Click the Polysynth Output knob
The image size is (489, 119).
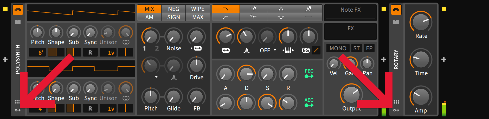pyautogui.click(x=351, y=95)
